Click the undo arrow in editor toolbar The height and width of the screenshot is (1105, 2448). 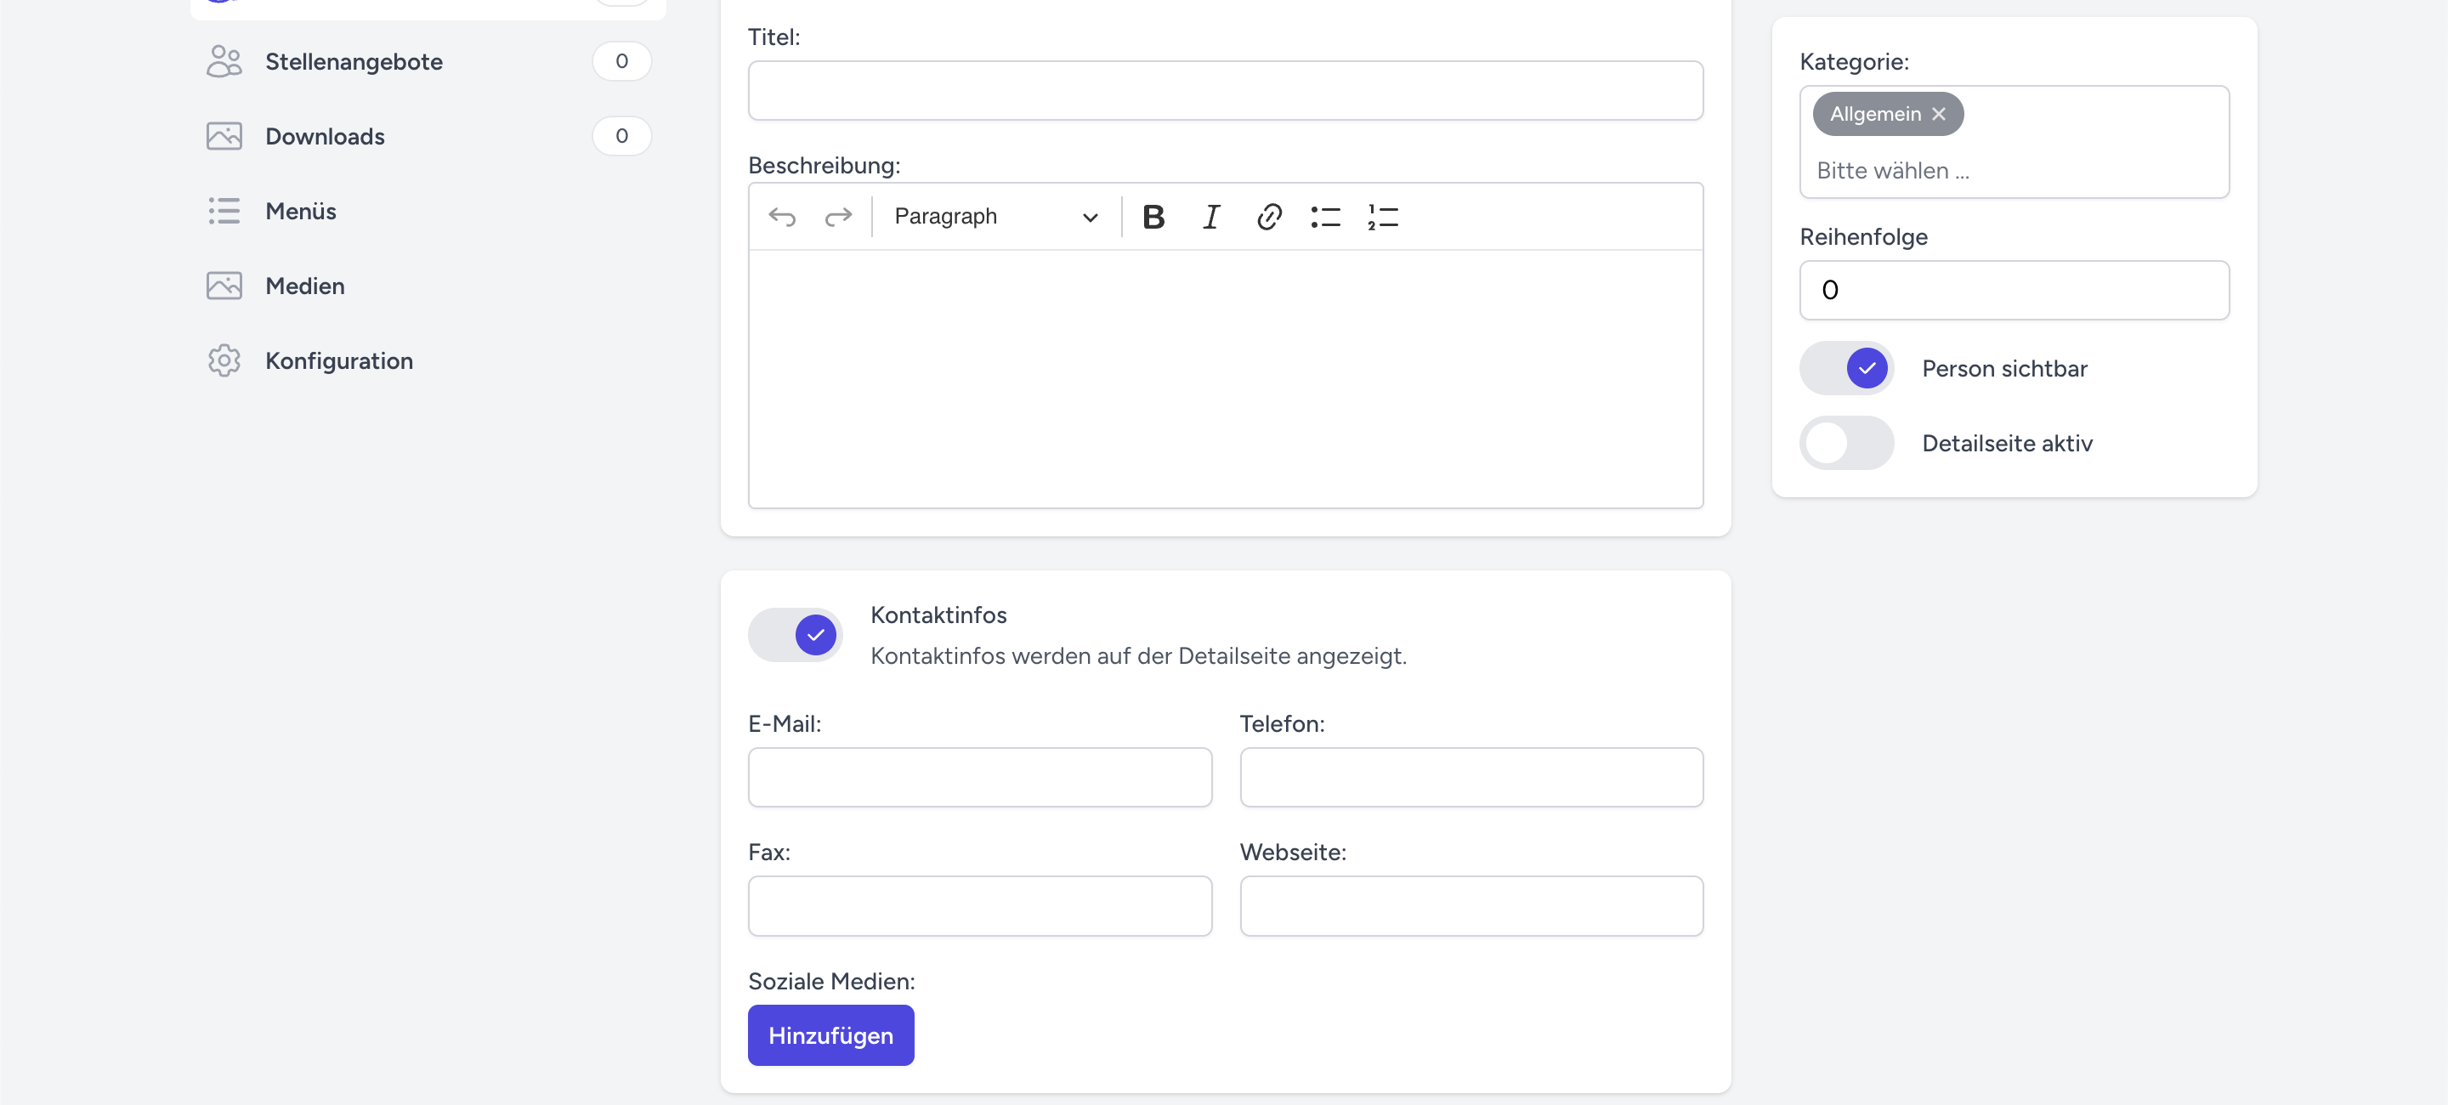781,217
